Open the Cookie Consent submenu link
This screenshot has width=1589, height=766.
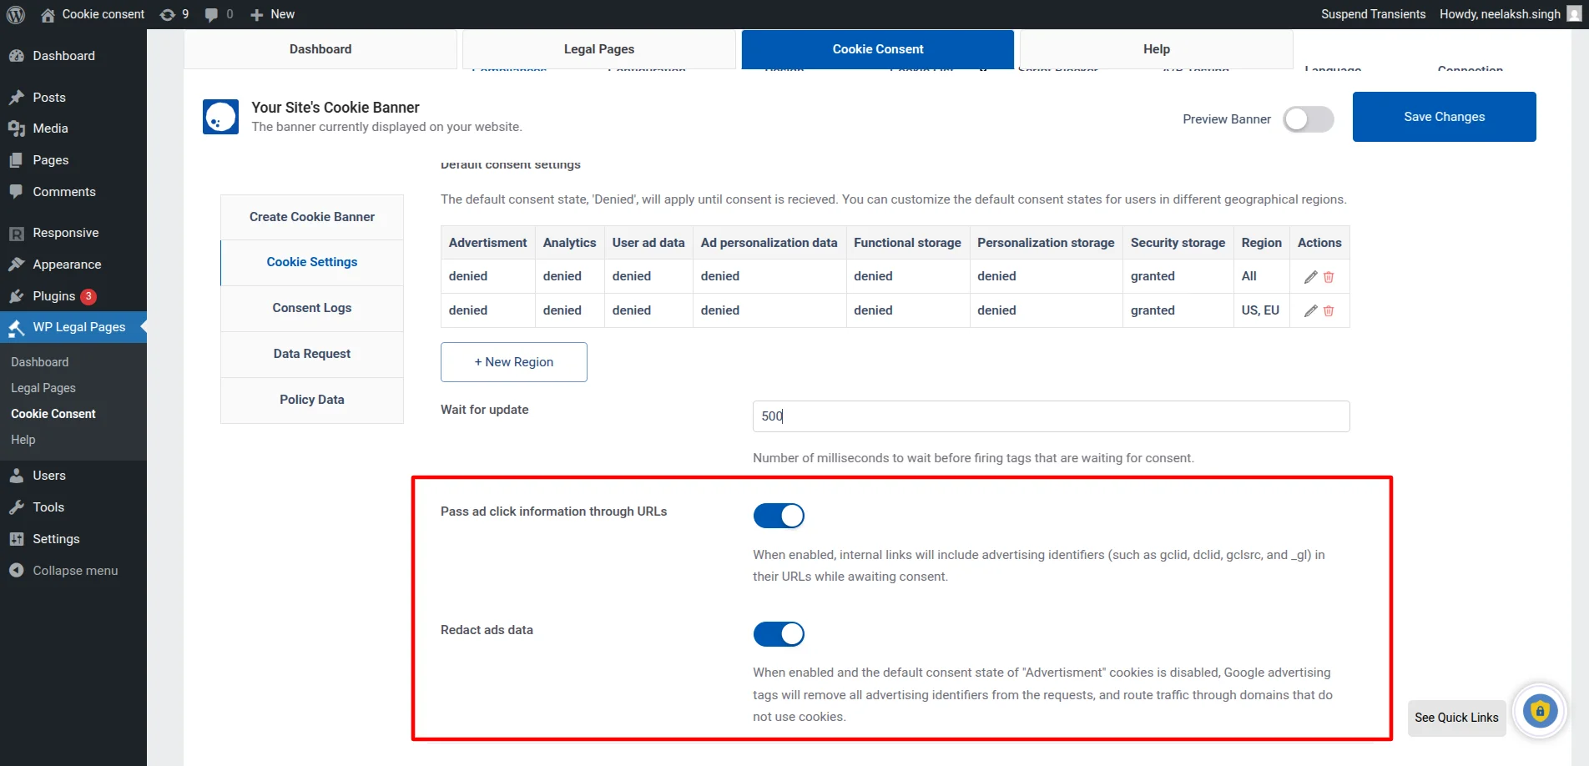tap(53, 414)
